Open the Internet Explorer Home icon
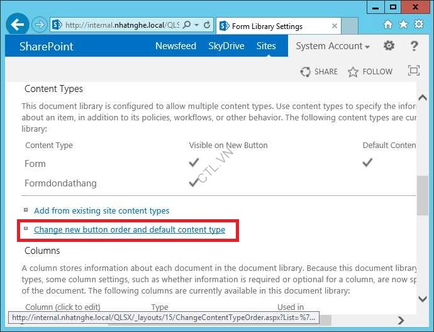 pos(388,25)
